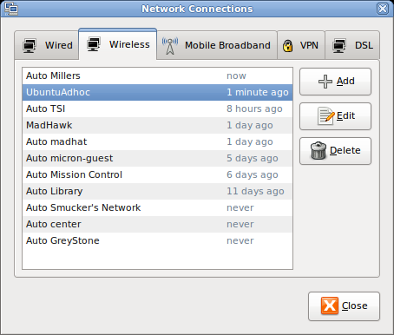Click the '5 days ago' timestamp
The width and height of the screenshot is (394, 335).
[x=253, y=158]
